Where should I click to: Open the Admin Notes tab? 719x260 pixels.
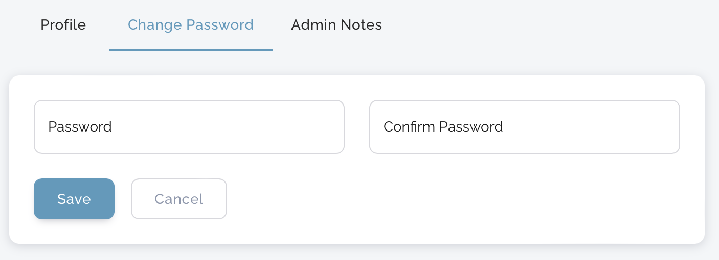pyautogui.click(x=336, y=25)
